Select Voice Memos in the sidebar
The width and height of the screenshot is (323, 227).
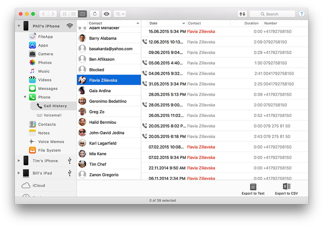point(51,142)
